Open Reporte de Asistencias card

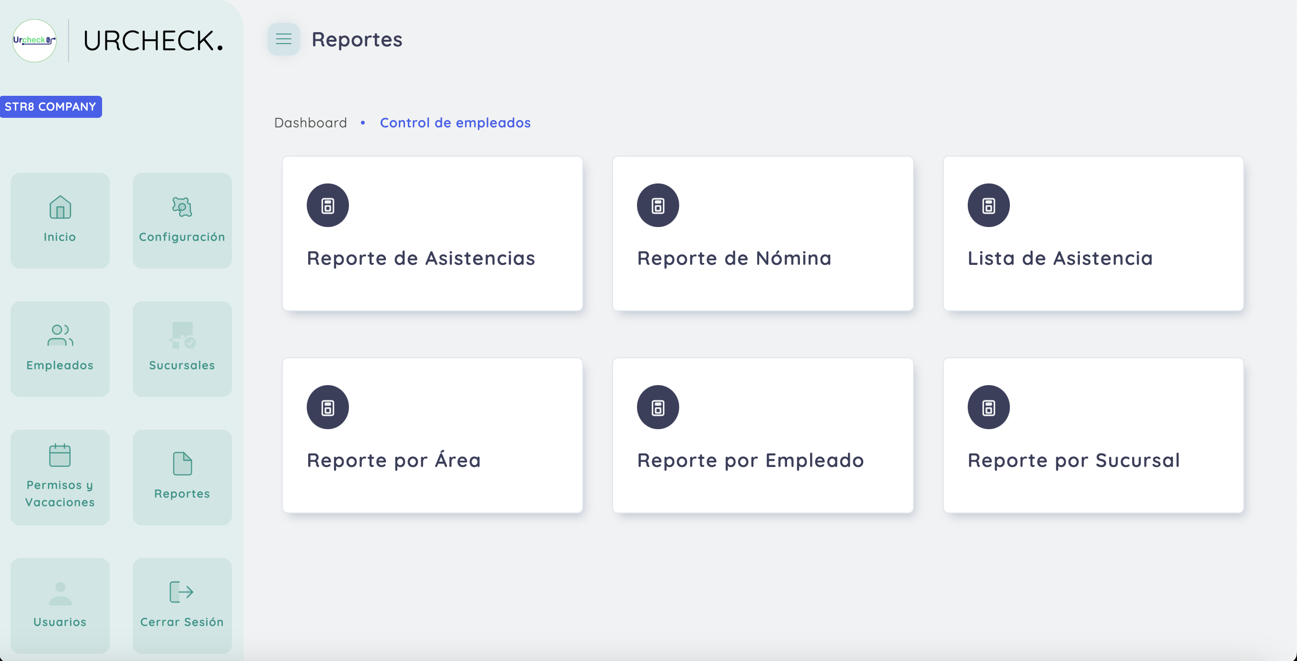click(x=432, y=233)
